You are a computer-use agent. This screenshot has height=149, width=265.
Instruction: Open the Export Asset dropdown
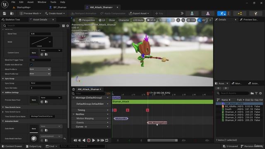click(139, 13)
